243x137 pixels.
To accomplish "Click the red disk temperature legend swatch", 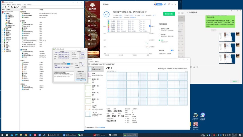I will pos(109,27).
